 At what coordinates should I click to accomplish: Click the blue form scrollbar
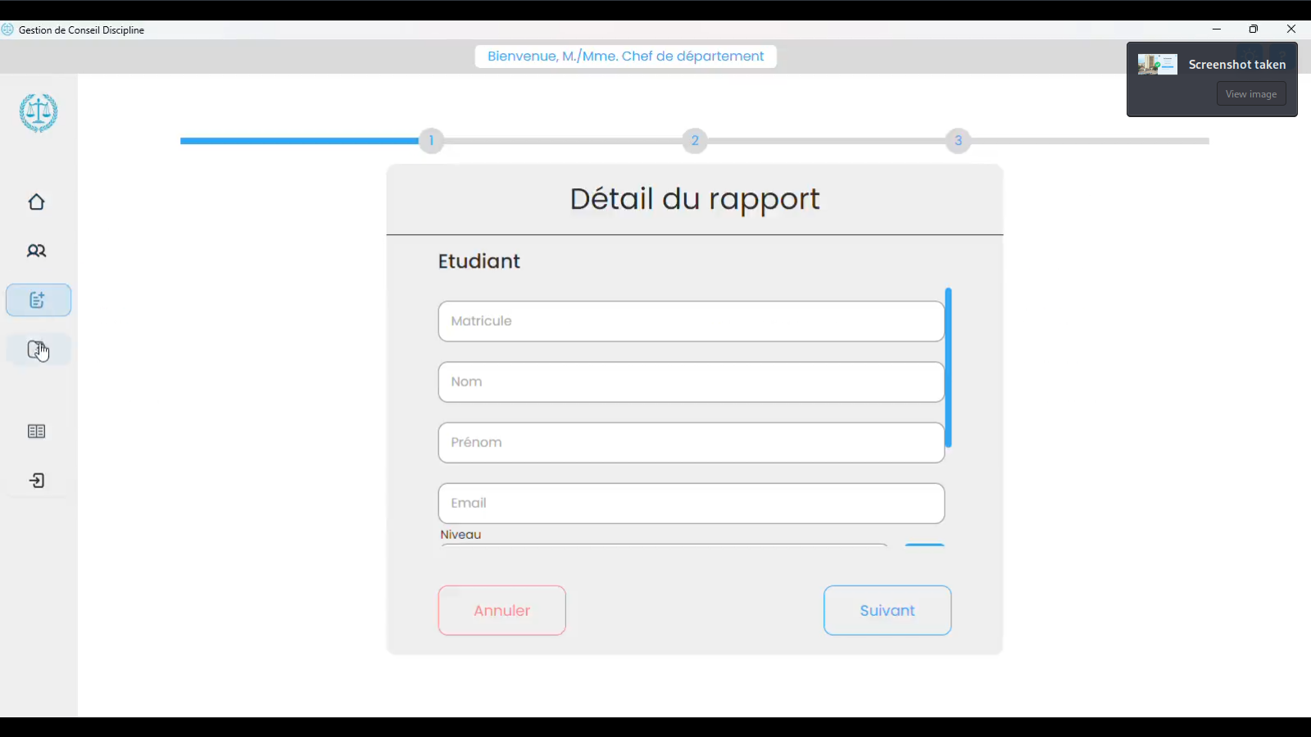tap(948, 367)
